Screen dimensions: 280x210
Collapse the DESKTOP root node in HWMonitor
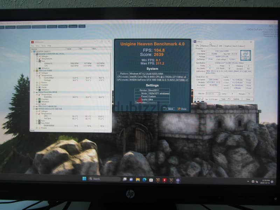click(31, 51)
